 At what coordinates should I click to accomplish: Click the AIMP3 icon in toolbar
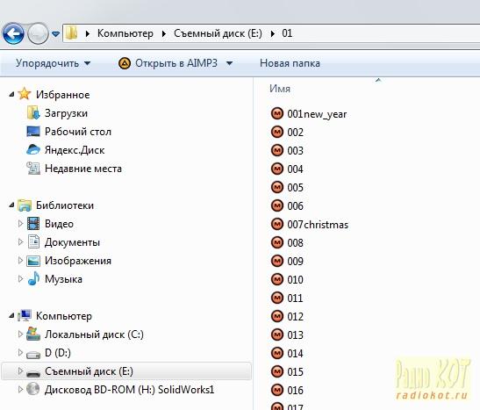125,63
